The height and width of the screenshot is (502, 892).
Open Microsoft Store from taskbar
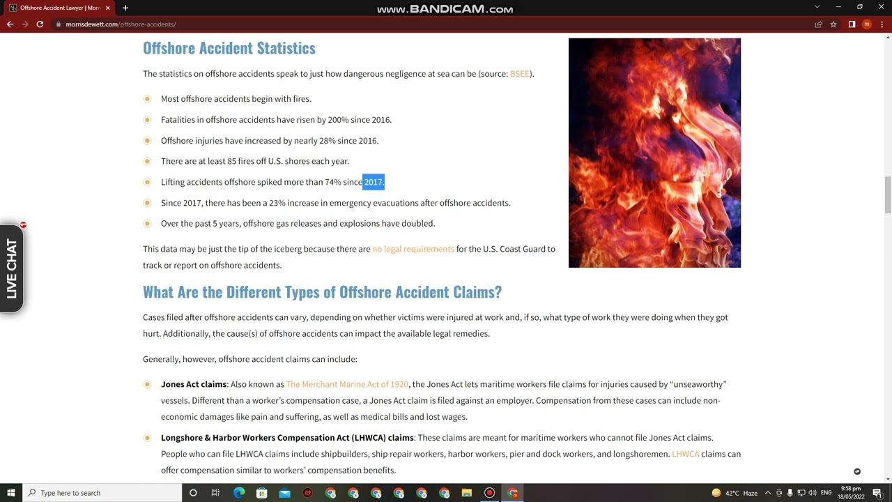pos(262,493)
